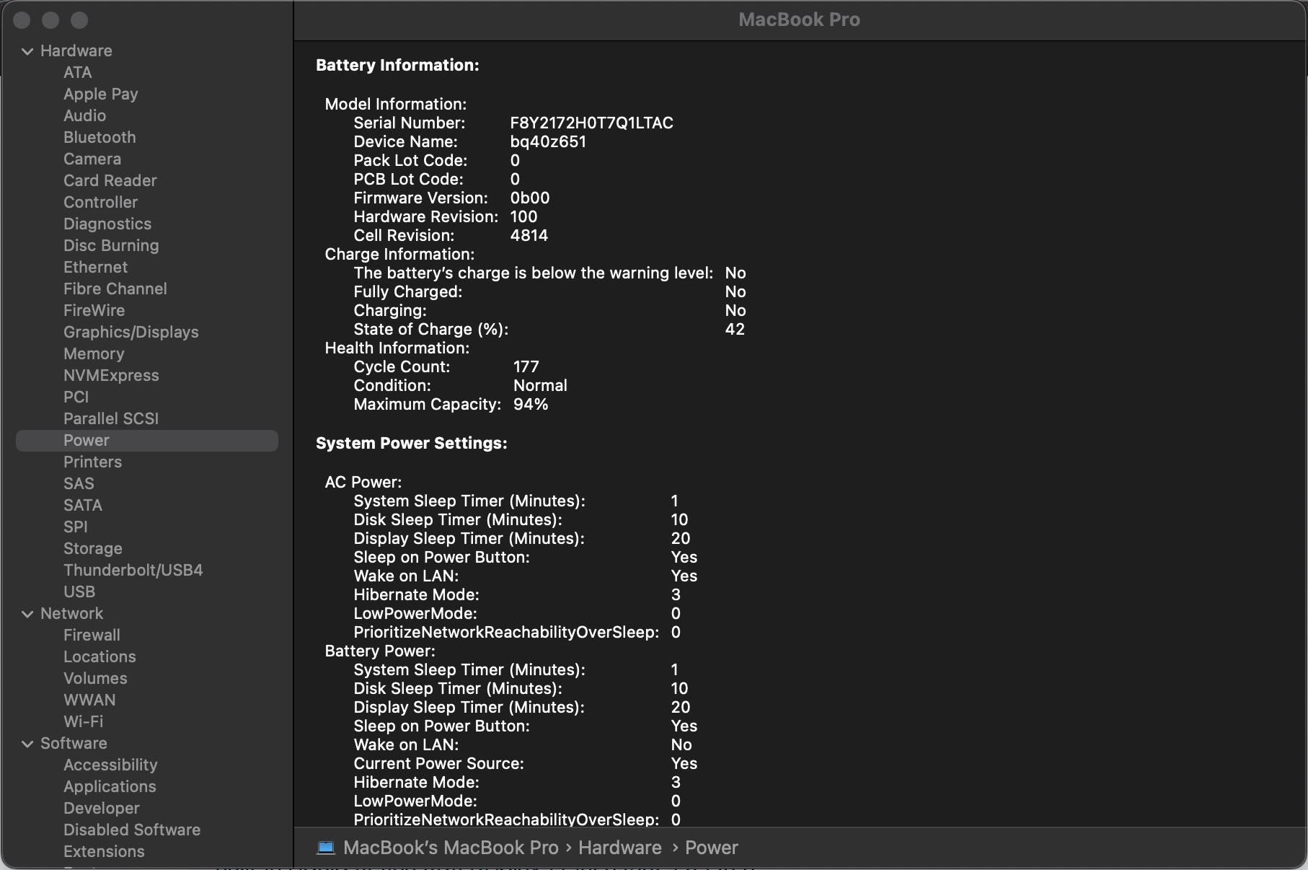Select Camera in the Hardware list
The width and height of the screenshot is (1308, 870).
click(x=92, y=159)
